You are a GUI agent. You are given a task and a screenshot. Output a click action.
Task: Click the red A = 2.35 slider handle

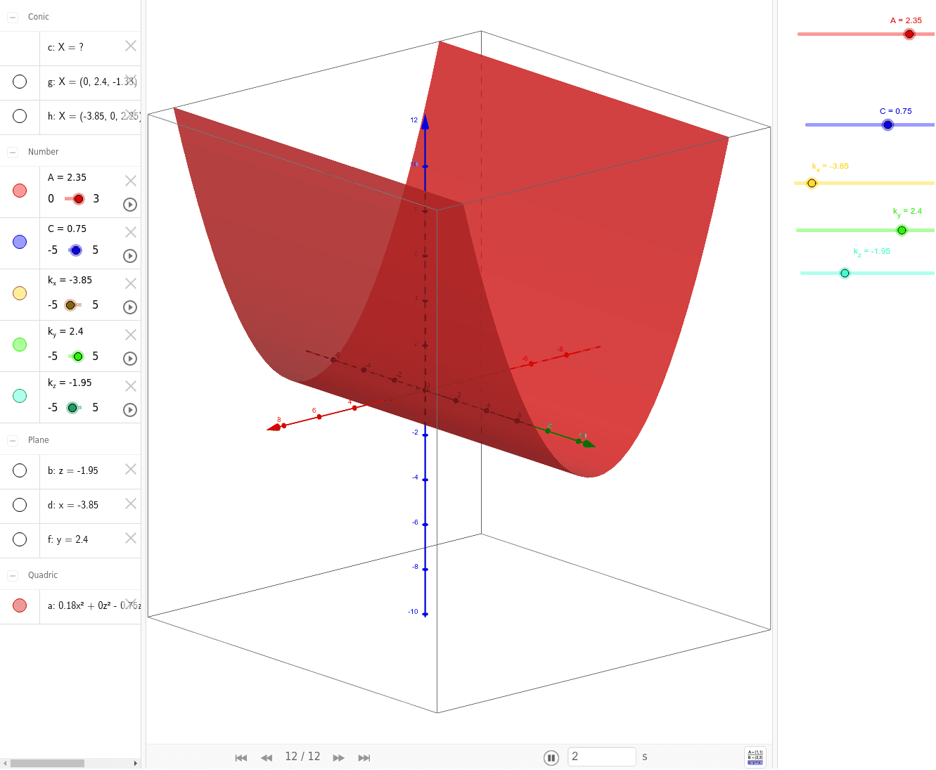(x=909, y=34)
